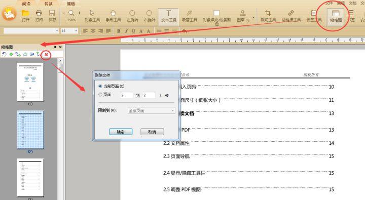
Task: Select the 超链接工具 (Hyperlink tool)
Action: (x=291, y=16)
